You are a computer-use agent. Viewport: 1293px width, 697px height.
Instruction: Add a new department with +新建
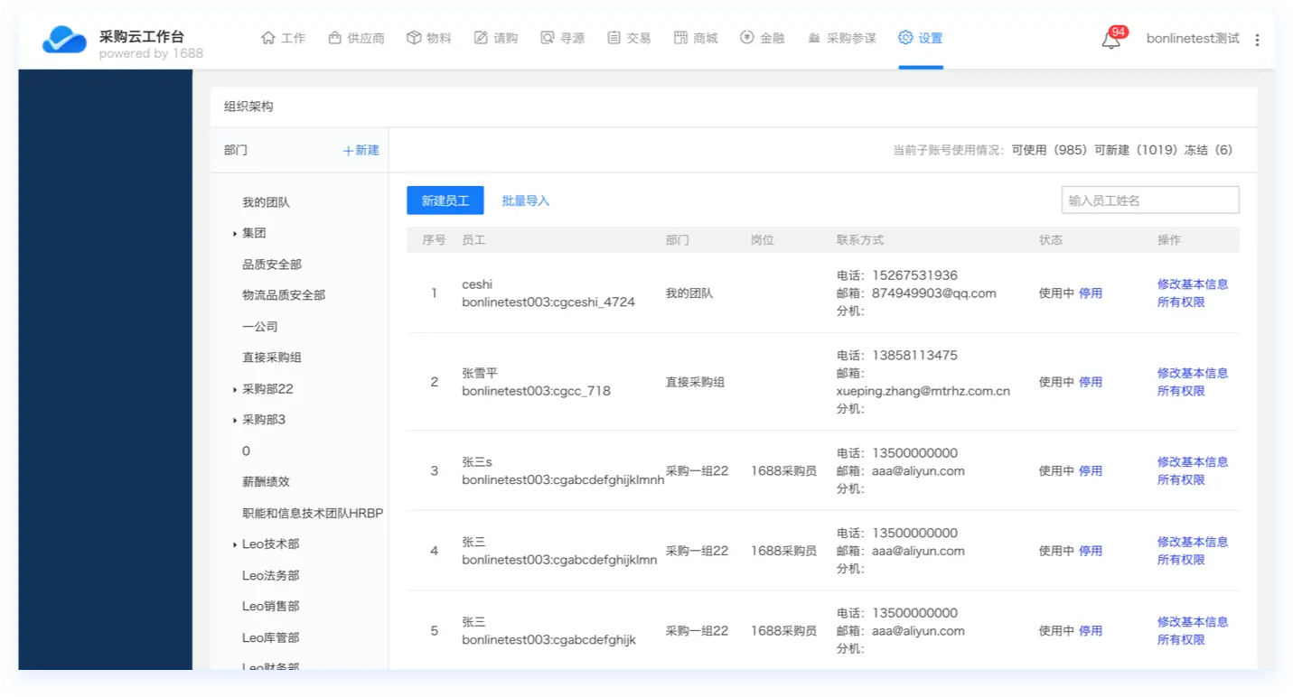click(361, 151)
